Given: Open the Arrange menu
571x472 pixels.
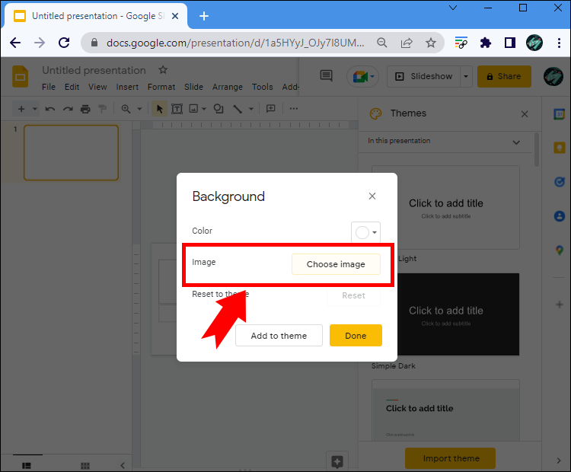Looking at the screenshot, I should [x=227, y=87].
